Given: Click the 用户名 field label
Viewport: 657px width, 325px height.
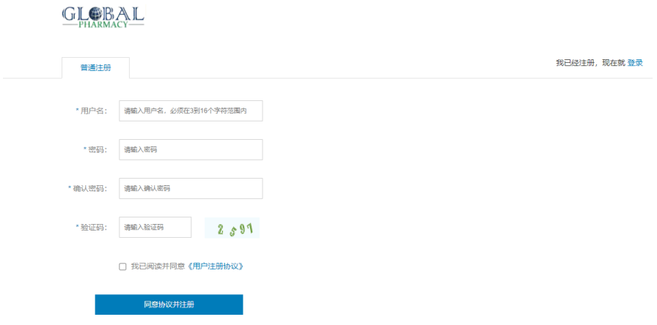Looking at the screenshot, I should pos(92,111).
